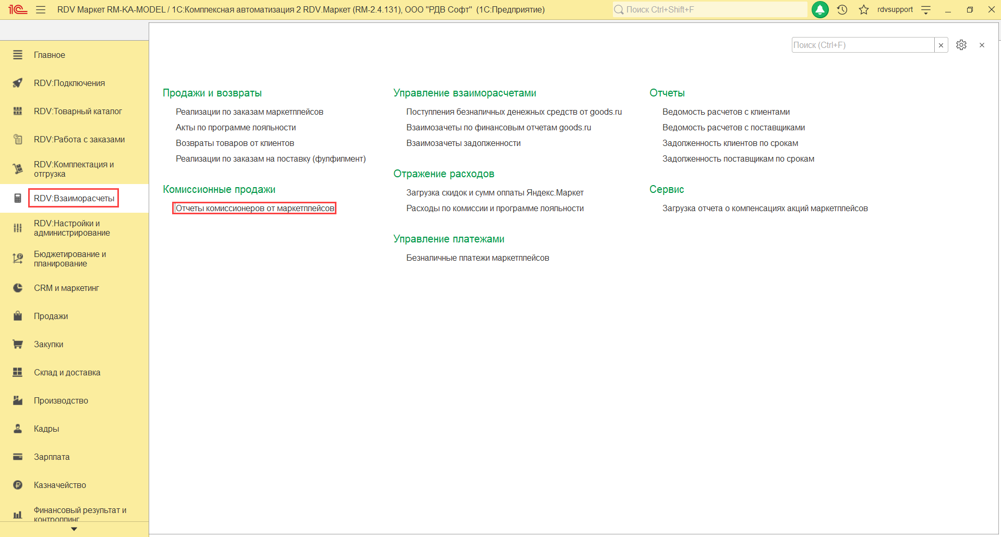Click the Продажи shopping bag icon
Image resolution: width=1001 pixels, height=537 pixels.
coord(18,316)
